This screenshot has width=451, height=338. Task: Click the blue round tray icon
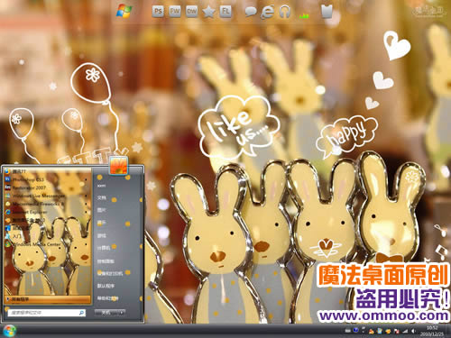[356, 331]
